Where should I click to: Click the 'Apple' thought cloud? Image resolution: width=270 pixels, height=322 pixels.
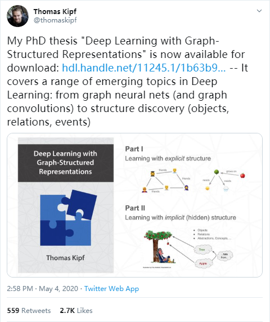click(x=203, y=263)
